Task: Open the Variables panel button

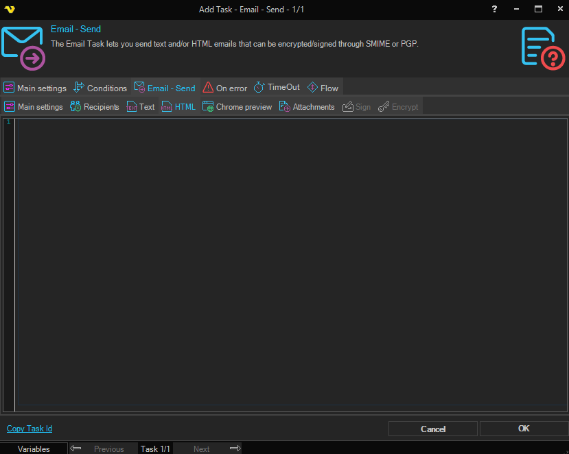Action: pos(34,449)
